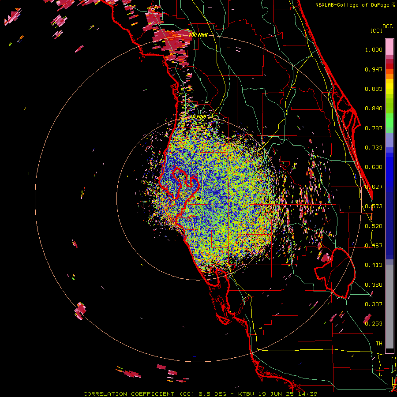This screenshot has height=397, width=397.
Task: Pick the bright green color bar segment
Action: coord(390,120)
